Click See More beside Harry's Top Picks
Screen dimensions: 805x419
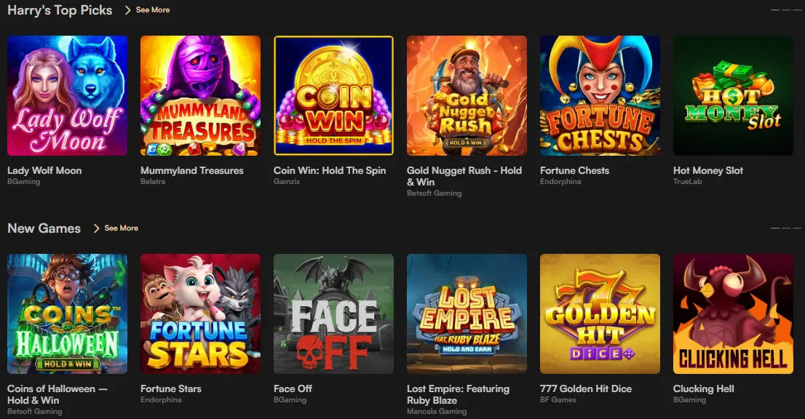(x=153, y=10)
